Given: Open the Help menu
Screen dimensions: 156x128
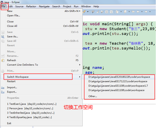Looking at the screenshot, I should click(96, 7).
